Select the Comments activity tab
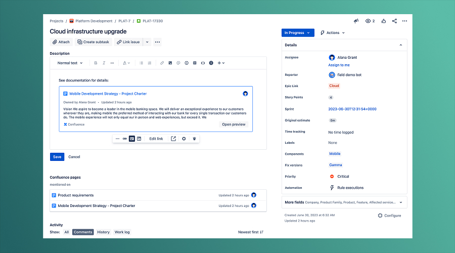The image size is (455, 253). point(83,232)
